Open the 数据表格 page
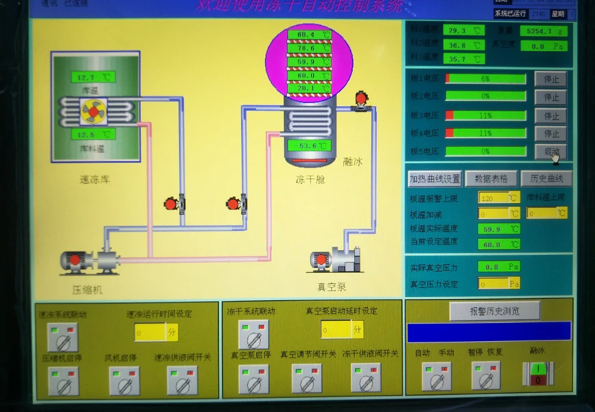 (x=491, y=178)
